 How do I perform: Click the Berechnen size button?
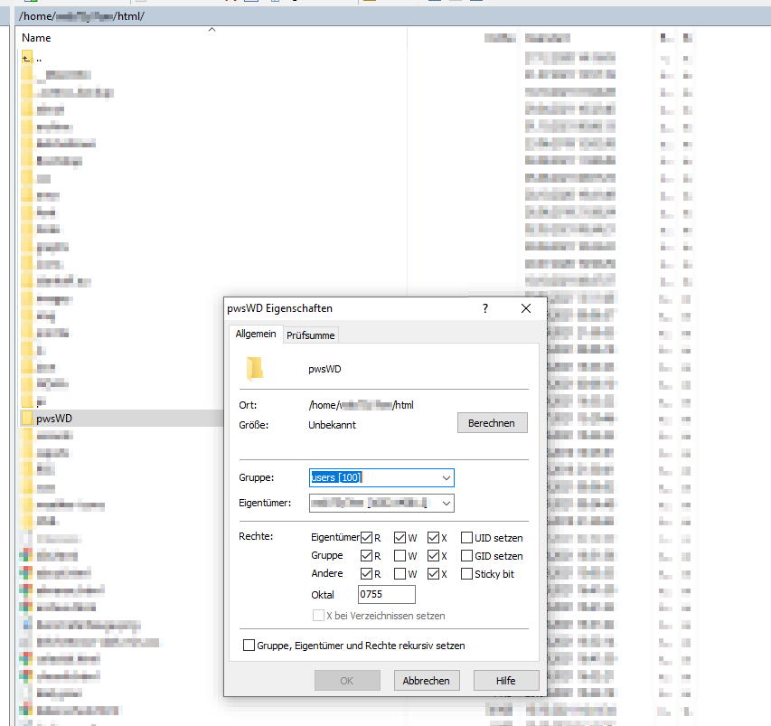[493, 423]
